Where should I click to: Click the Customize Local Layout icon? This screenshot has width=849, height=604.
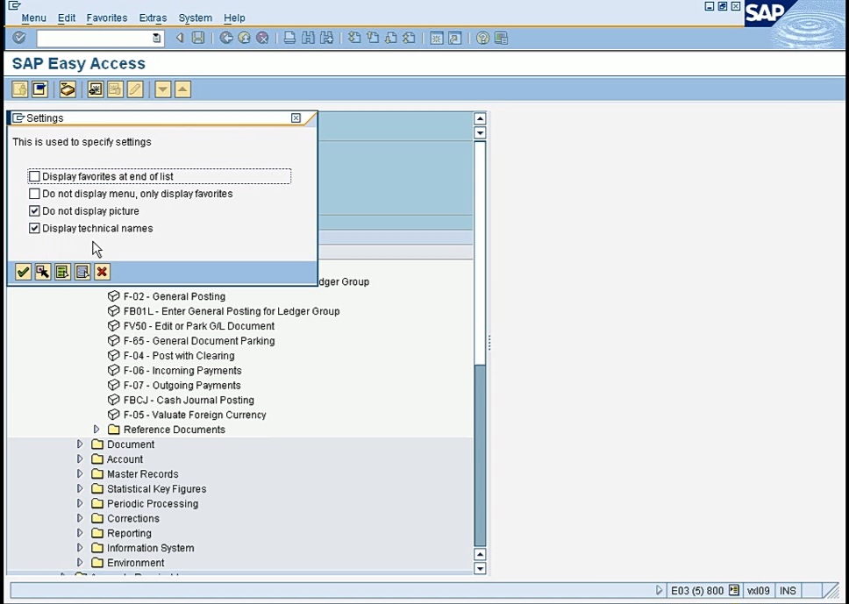click(501, 38)
